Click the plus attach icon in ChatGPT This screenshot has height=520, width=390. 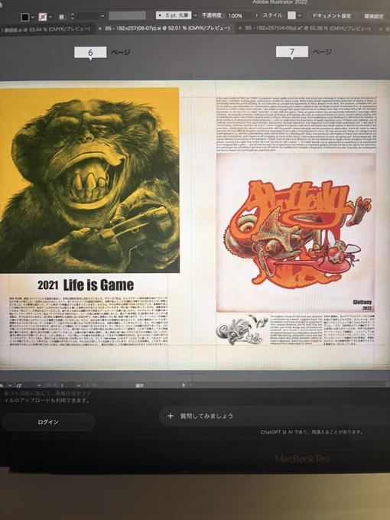(170, 416)
